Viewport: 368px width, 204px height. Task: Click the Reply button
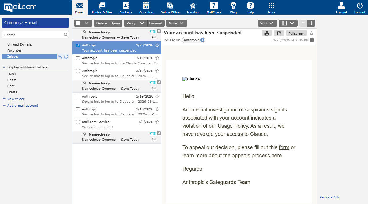point(131,23)
